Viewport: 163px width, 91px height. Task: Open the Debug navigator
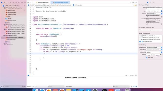tap(19, 2)
